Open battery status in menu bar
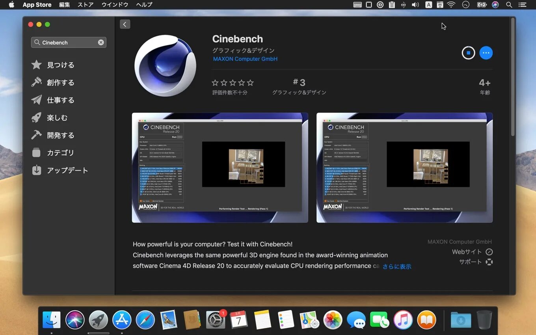Image resolution: width=536 pixels, height=335 pixels. click(x=482, y=5)
